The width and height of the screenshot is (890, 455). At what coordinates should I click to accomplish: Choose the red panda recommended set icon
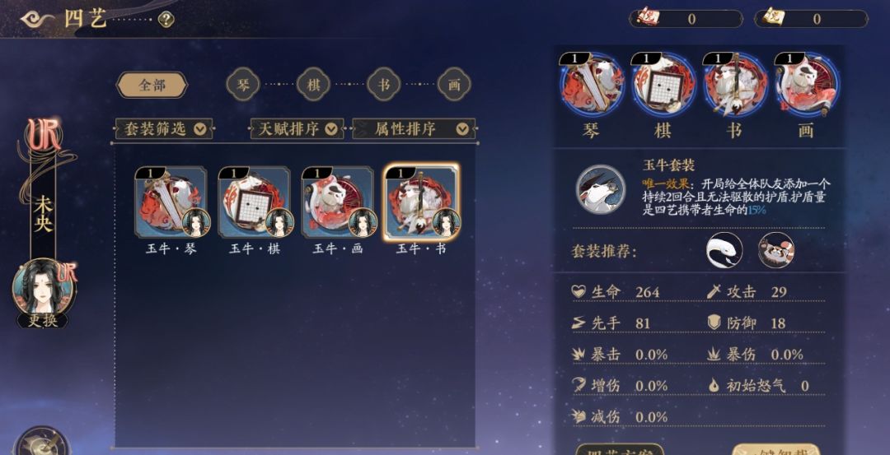click(x=776, y=250)
